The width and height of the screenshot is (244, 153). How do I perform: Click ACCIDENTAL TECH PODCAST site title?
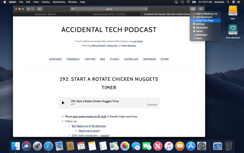pos(109,30)
